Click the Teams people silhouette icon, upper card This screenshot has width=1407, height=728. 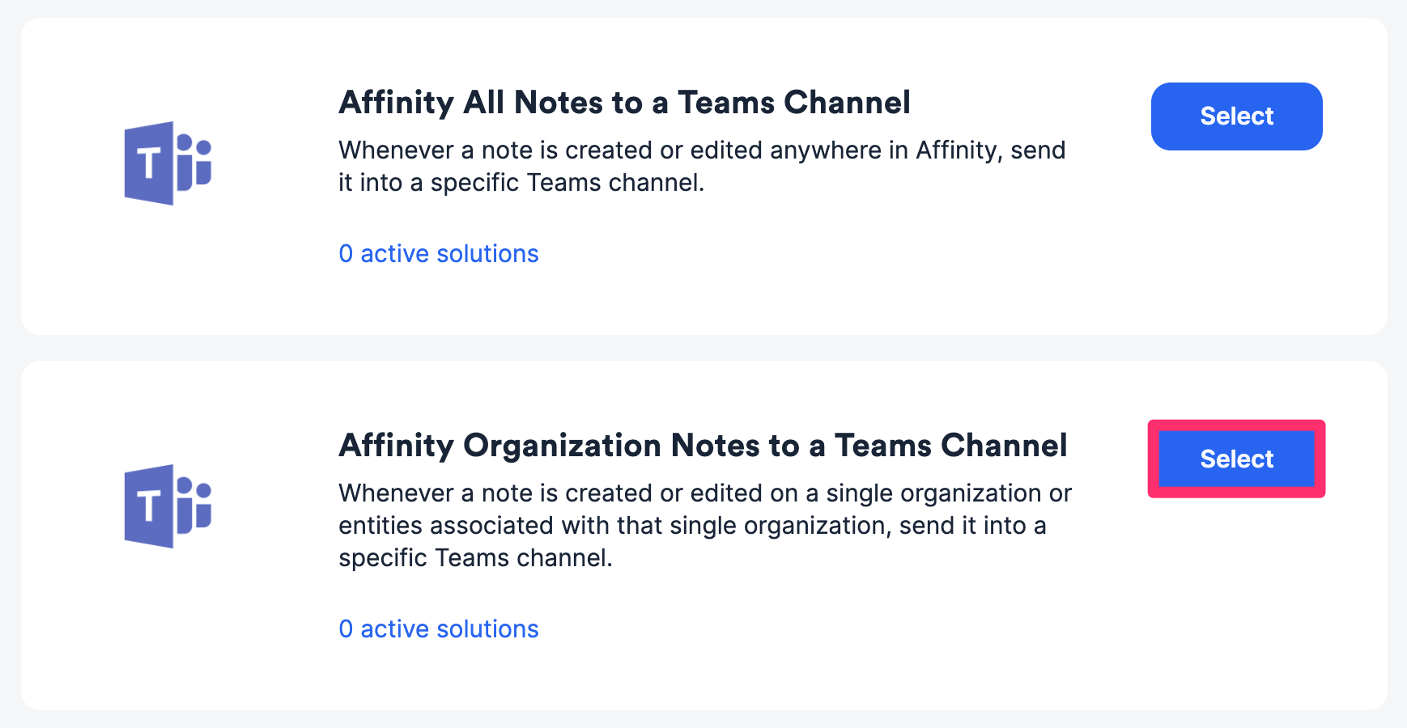[x=194, y=161]
